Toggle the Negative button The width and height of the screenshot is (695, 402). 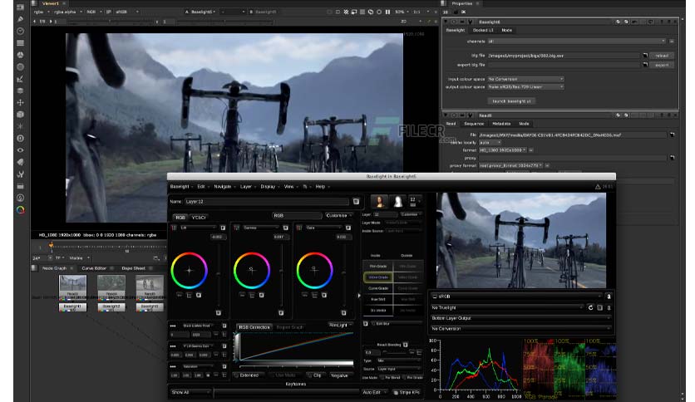pos(339,375)
